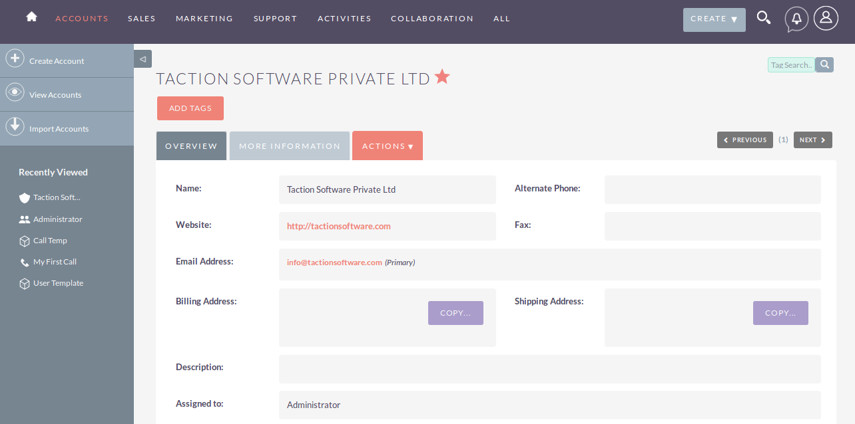Open the global search magnifier icon
Screen dimensions: 855x424
click(x=764, y=18)
